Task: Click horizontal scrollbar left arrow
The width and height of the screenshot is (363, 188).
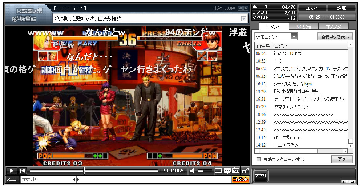Action: tap(257, 151)
